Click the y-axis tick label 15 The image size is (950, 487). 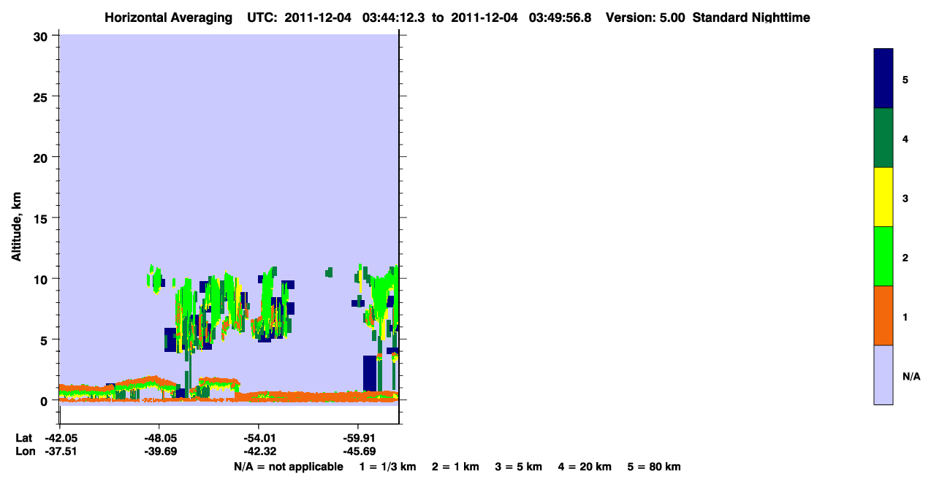(42, 218)
